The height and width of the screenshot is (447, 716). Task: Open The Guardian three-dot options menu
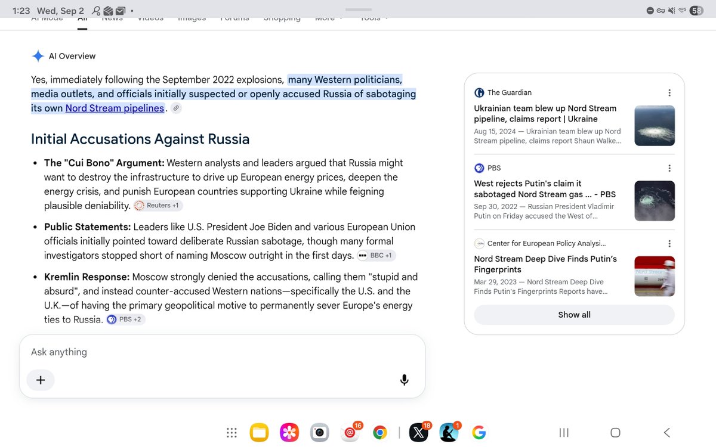[x=669, y=92]
